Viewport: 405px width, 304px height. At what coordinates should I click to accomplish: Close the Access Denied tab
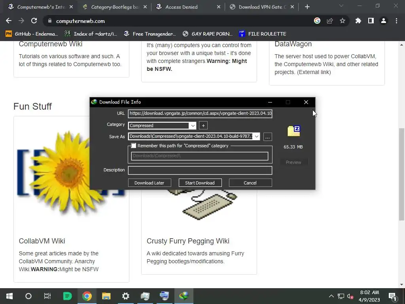pyautogui.click(x=218, y=7)
